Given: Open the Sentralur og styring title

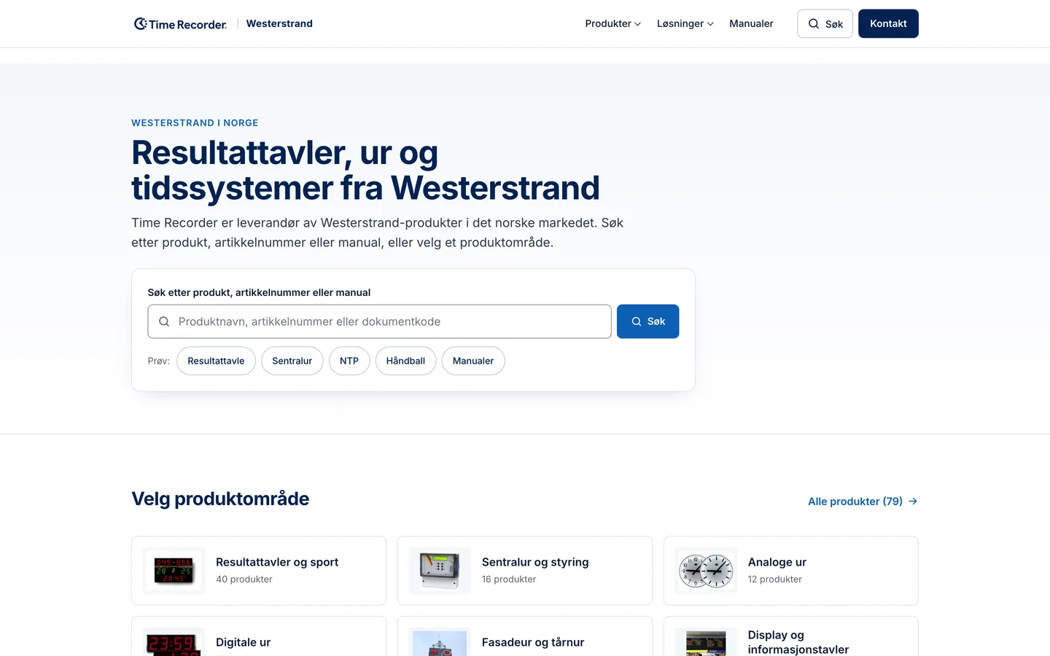Looking at the screenshot, I should [x=535, y=562].
